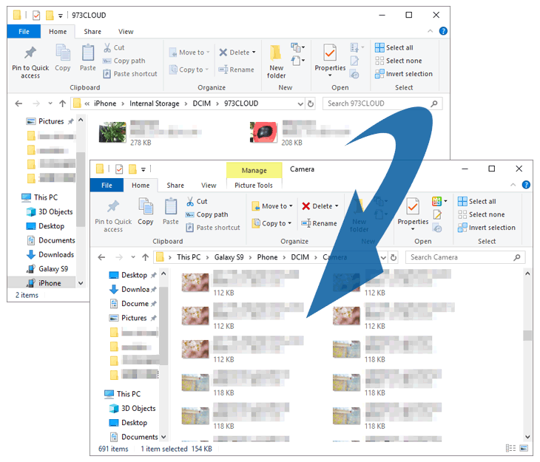The height and width of the screenshot is (462, 540).
Task: Open Share tab in 973CLOUD window
Action: click(x=92, y=31)
